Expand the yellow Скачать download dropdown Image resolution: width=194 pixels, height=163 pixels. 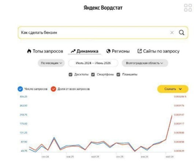(x=173, y=89)
